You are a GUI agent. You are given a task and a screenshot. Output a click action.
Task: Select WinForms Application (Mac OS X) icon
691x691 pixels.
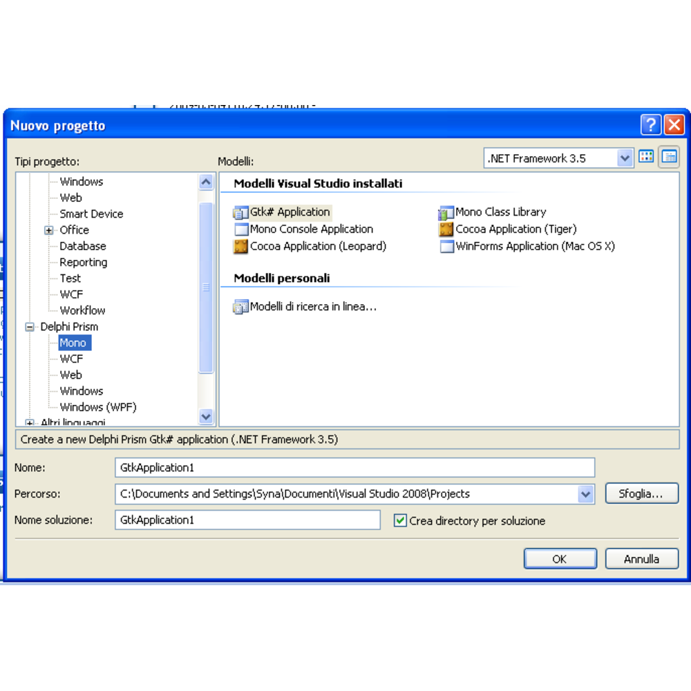pos(446,246)
